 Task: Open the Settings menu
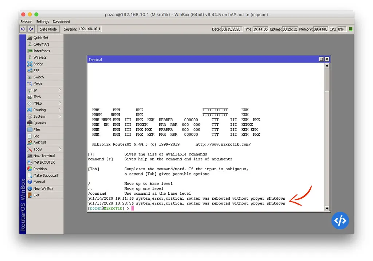click(42, 22)
